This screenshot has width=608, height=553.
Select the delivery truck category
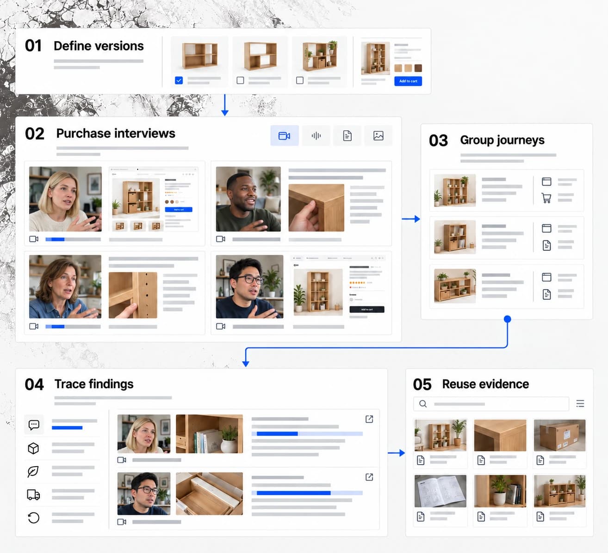(x=33, y=495)
